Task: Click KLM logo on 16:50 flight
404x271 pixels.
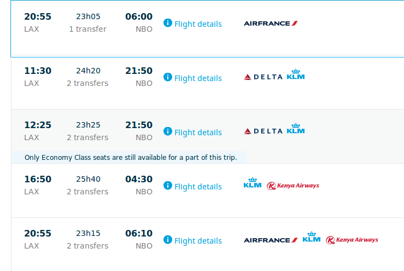Action: (253, 183)
